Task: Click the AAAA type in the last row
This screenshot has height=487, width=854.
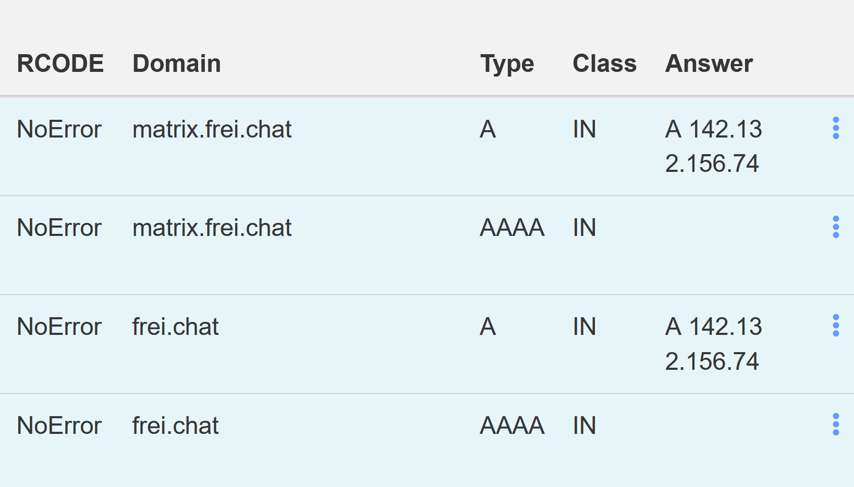Action: click(512, 426)
